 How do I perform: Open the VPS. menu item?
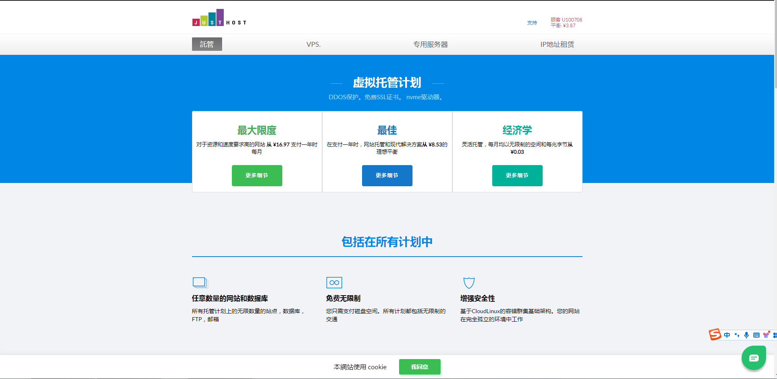(x=313, y=44)
